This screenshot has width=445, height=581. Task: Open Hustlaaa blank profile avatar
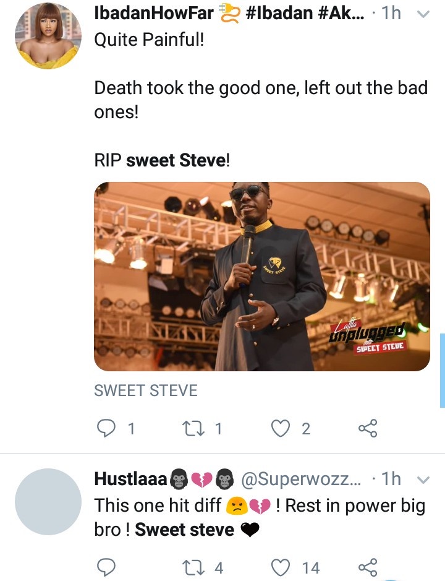pyautogui.click(x=48, y=502)
